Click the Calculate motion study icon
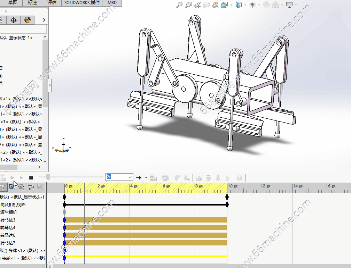Screen dimensions: 351x268 [x=3, y=178]
